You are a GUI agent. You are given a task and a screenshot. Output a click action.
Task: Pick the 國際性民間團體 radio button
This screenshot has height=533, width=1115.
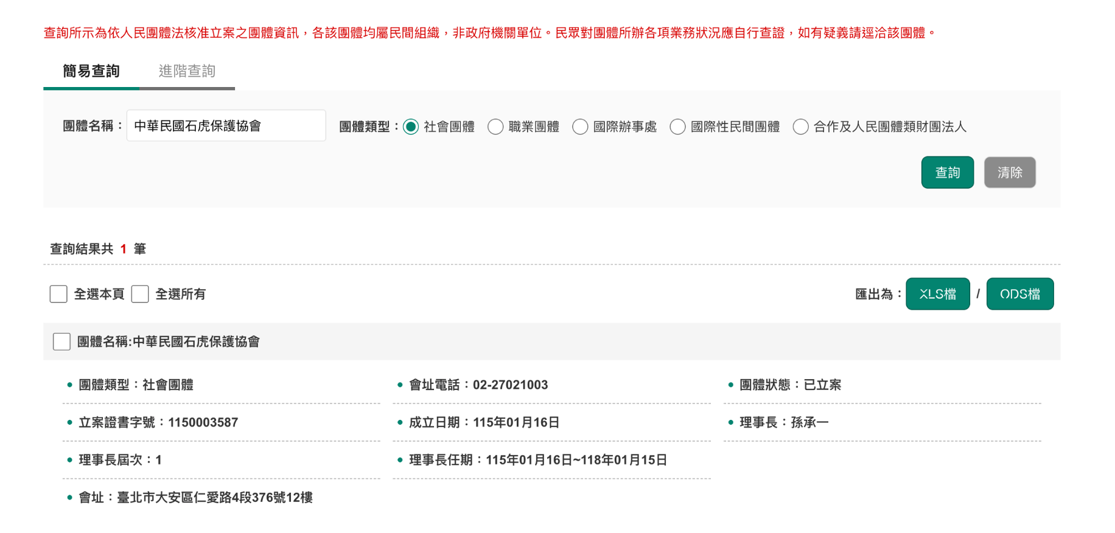677,127
